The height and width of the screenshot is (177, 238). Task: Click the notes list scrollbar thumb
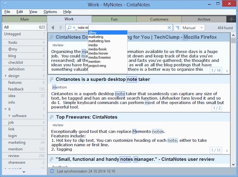(x=233, y=41)
